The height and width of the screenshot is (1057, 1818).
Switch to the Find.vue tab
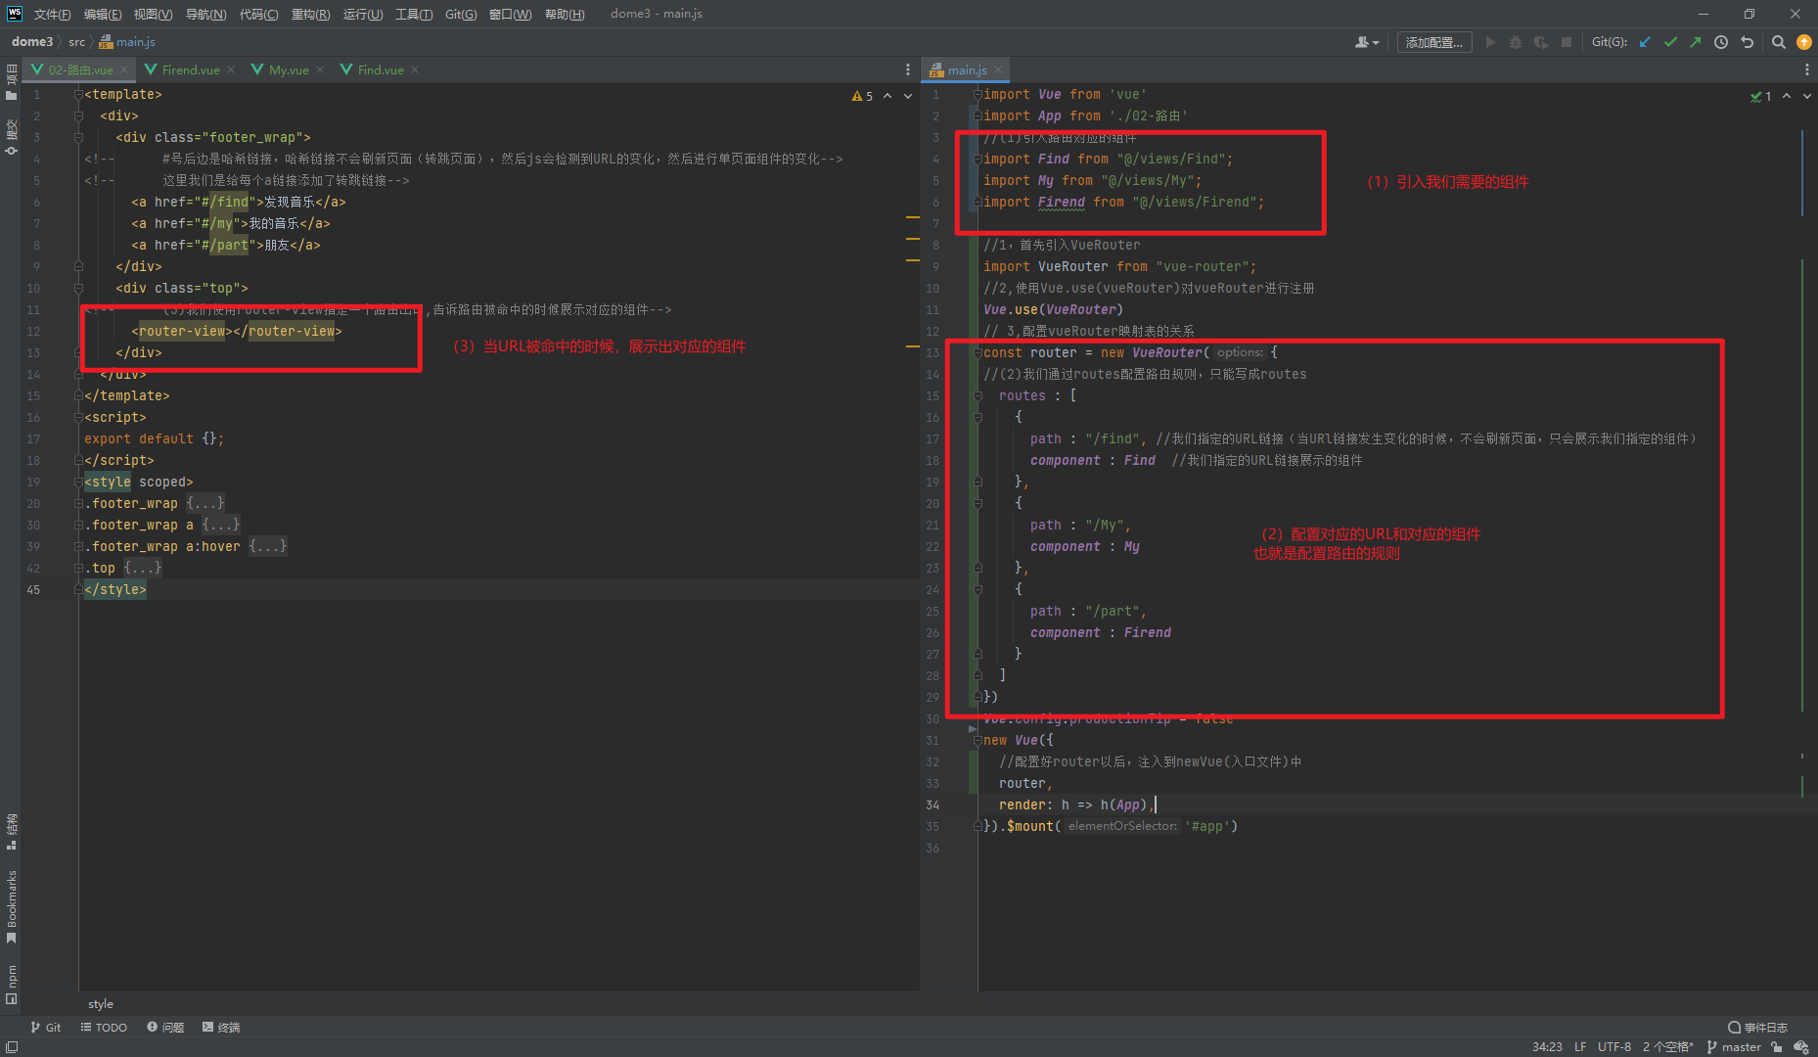(x=381, y=69)
